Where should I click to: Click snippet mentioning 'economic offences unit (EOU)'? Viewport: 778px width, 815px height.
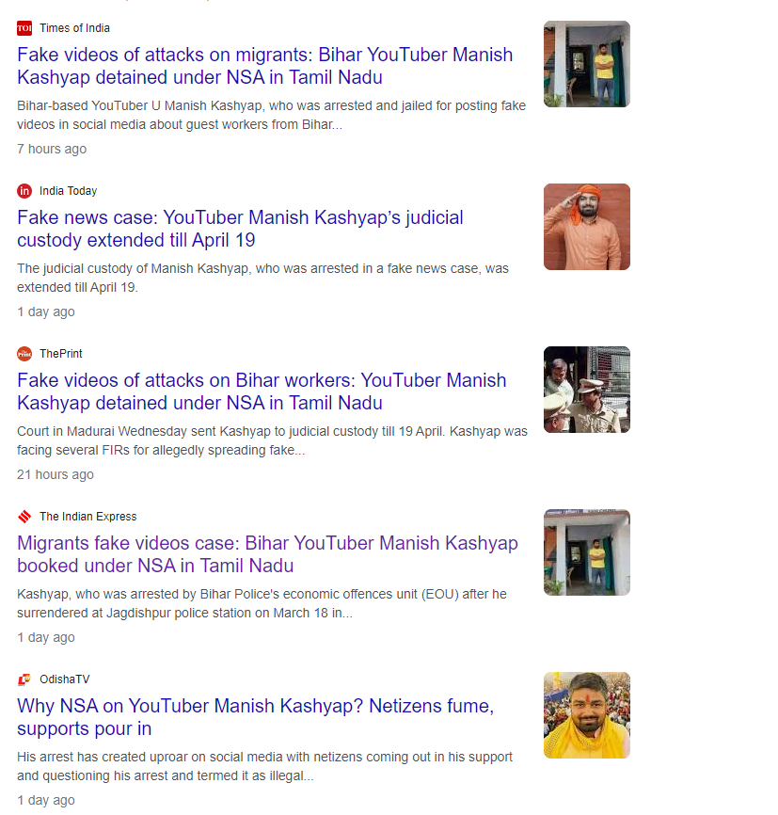tap(262, 603)
